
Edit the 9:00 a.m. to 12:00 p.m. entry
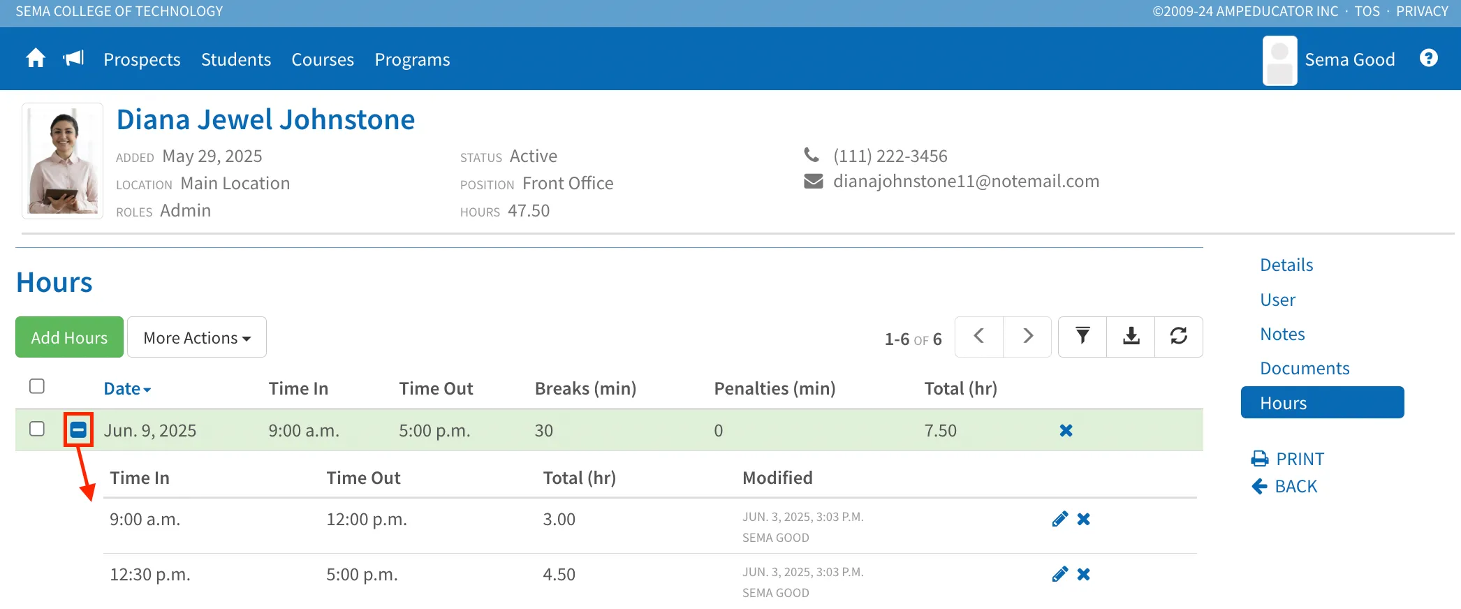[1059, 519]
